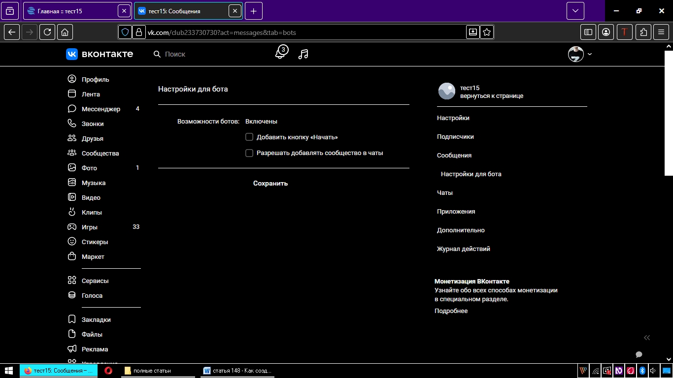Open Подписчики in community settings menu
This screenshot has width=673, height=378.
tap(455, 136)
